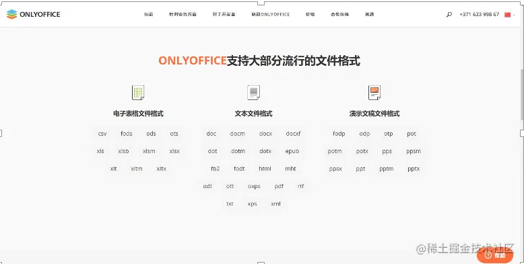Click the ONLYOFFICE logo in header

(33, 14)
